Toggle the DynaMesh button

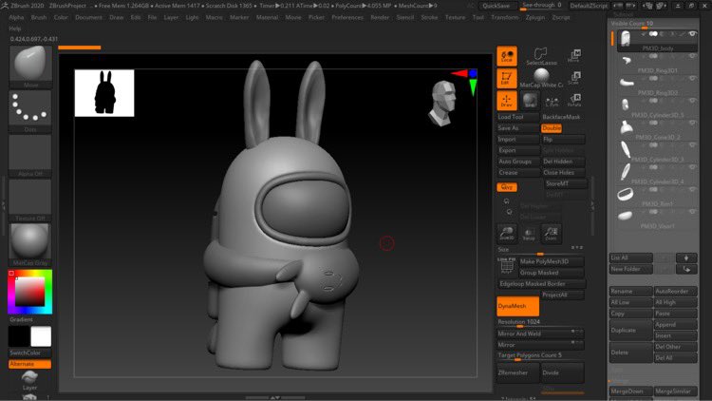[517, 306]
